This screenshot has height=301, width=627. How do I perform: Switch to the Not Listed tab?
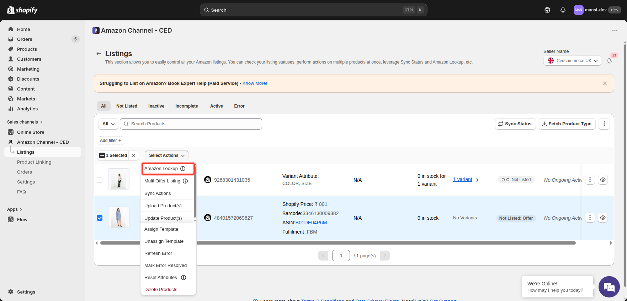[127, 106]
